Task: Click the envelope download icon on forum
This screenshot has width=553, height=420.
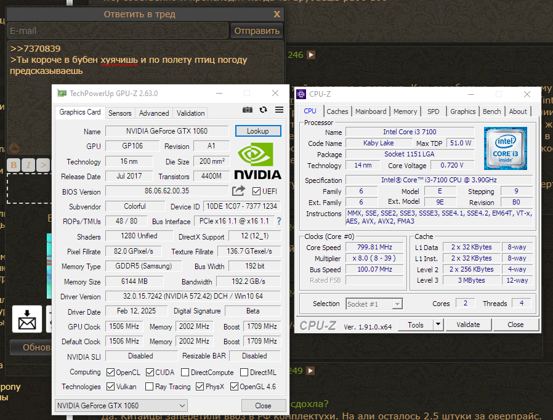Action: click(x=27, y=319)
